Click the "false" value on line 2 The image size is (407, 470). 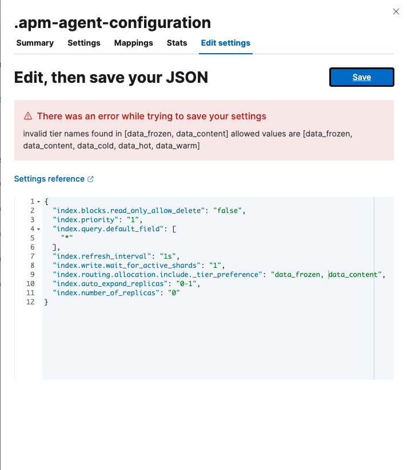click(x=228, y=211)
